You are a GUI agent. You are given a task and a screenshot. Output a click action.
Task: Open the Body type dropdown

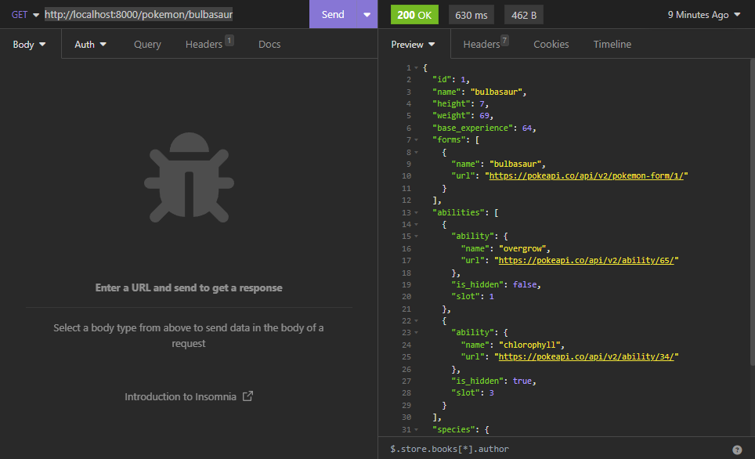pos(30,45)
